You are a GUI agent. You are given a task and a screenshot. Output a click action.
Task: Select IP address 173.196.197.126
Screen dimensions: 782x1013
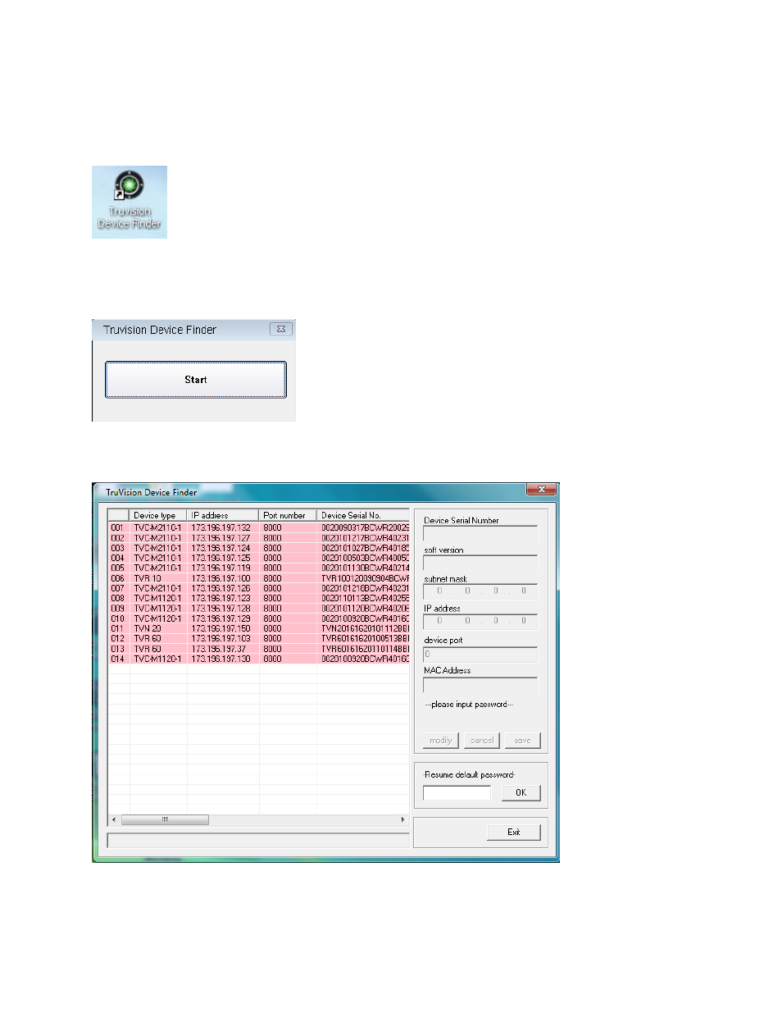pyautogui.click(x=221, y=588)
